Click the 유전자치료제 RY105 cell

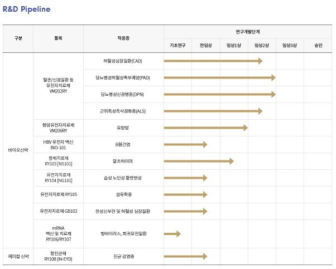coord(58,194)
